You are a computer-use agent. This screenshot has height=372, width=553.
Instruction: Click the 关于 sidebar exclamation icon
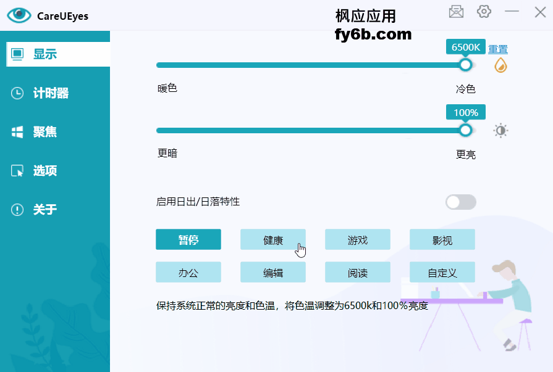pyautogui.click(x=17, y=210)
